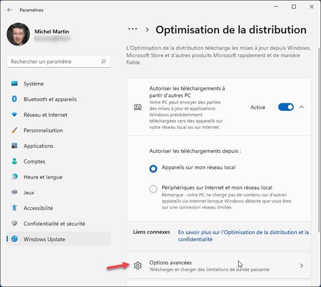Viewport: 321px width, 287px height.
Task: Toggle off Autoriser les téléchargements switch
Action: (285, 107)
